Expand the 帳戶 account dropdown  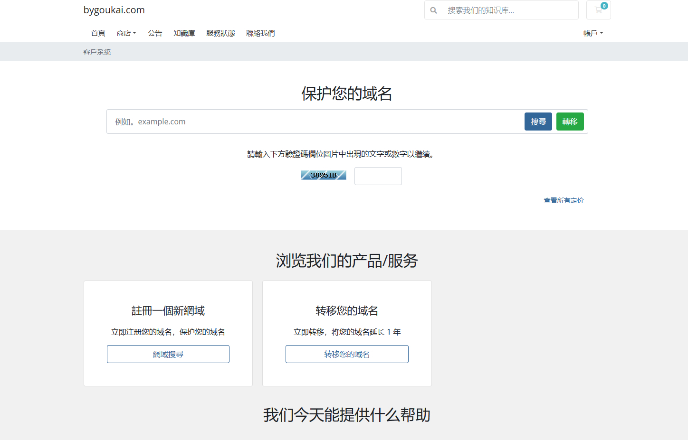pos(593,33)
